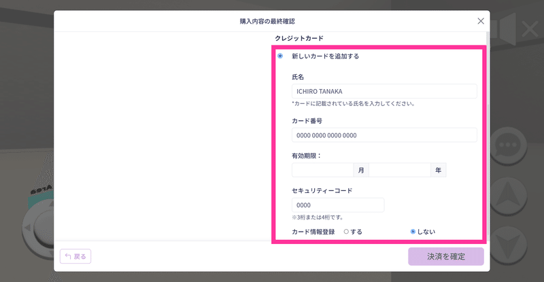Click the ※3桁または4桁です note
Viewport: 544px width, 282px height.
pos(318,217)
